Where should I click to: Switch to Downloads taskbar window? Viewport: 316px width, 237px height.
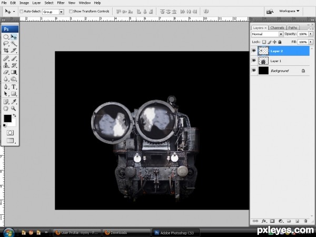[126, 233]
